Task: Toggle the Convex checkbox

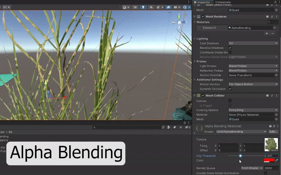Action: [230, 101]
